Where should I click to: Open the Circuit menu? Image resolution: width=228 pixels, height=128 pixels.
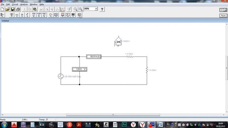[x=15, y=4]
